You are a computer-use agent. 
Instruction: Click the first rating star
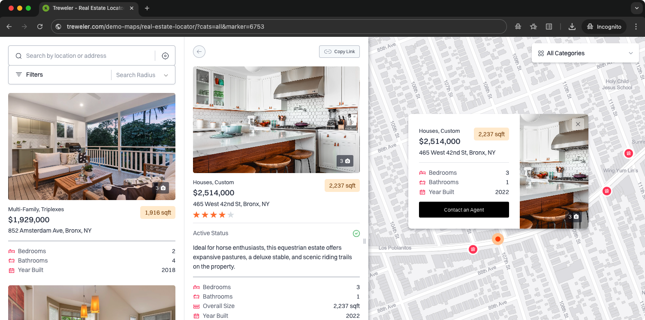tap(197, 215)
